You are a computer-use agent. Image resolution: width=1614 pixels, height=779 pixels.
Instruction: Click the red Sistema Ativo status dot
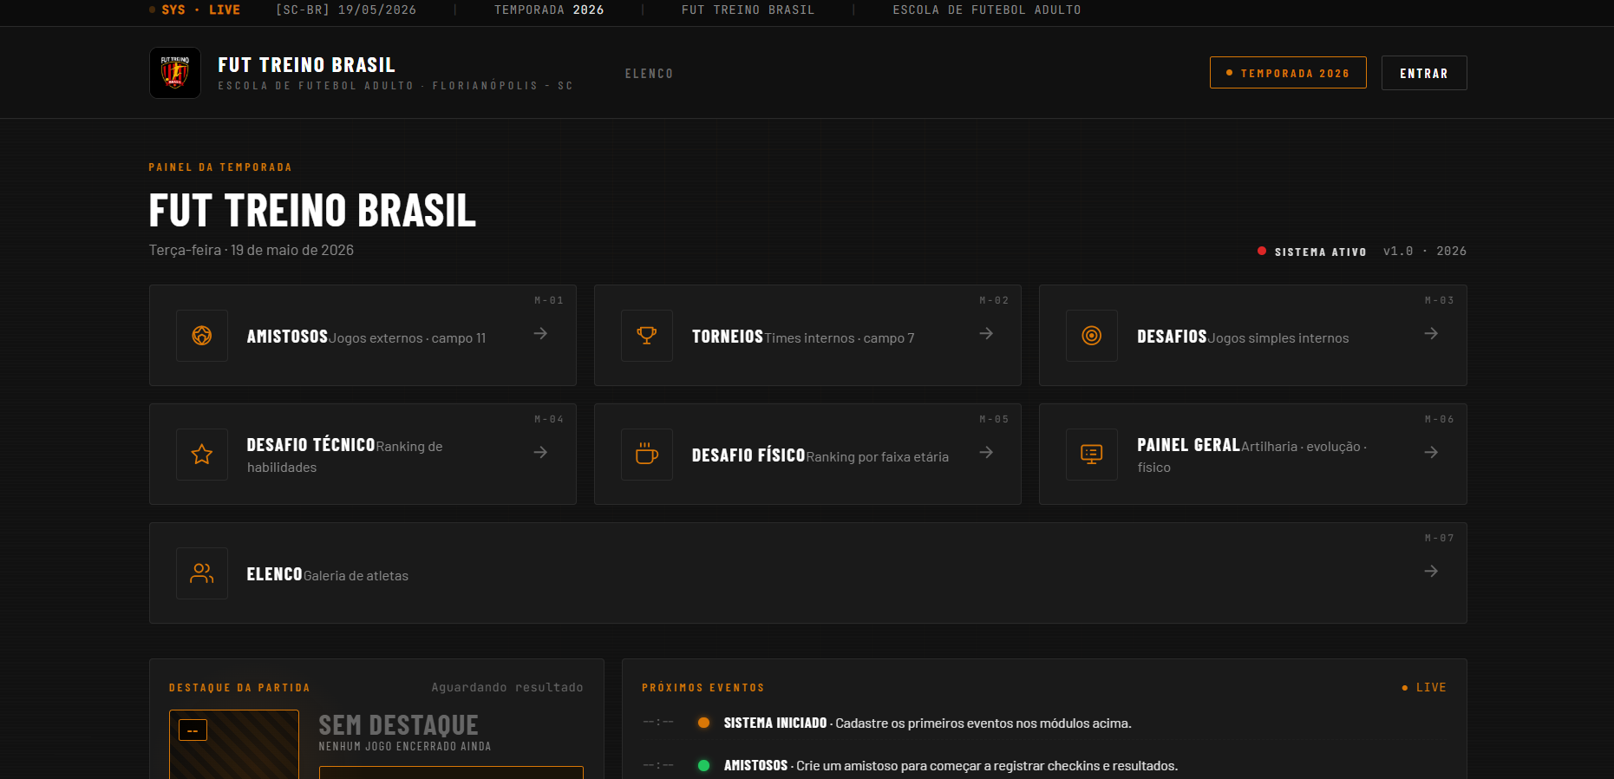(x=1262, y=252)
